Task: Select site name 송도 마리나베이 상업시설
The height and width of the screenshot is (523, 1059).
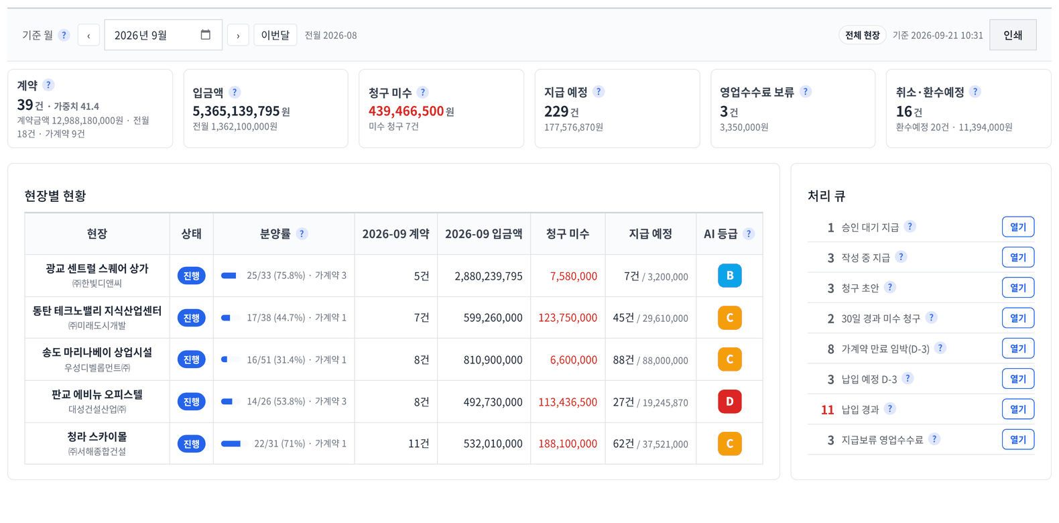Action: tap(97, 352)
